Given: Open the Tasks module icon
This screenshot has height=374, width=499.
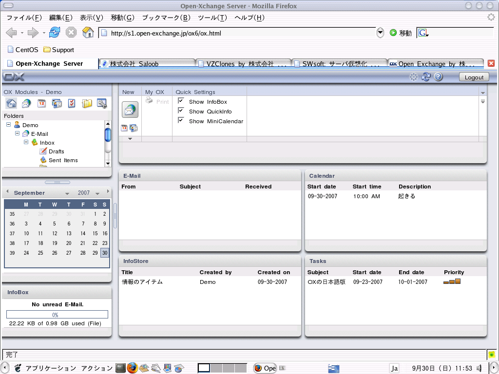Looking at the screenshot, I should 72,103.
